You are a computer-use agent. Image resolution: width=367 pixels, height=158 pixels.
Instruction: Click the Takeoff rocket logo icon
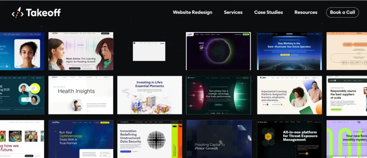coord(18,13)
